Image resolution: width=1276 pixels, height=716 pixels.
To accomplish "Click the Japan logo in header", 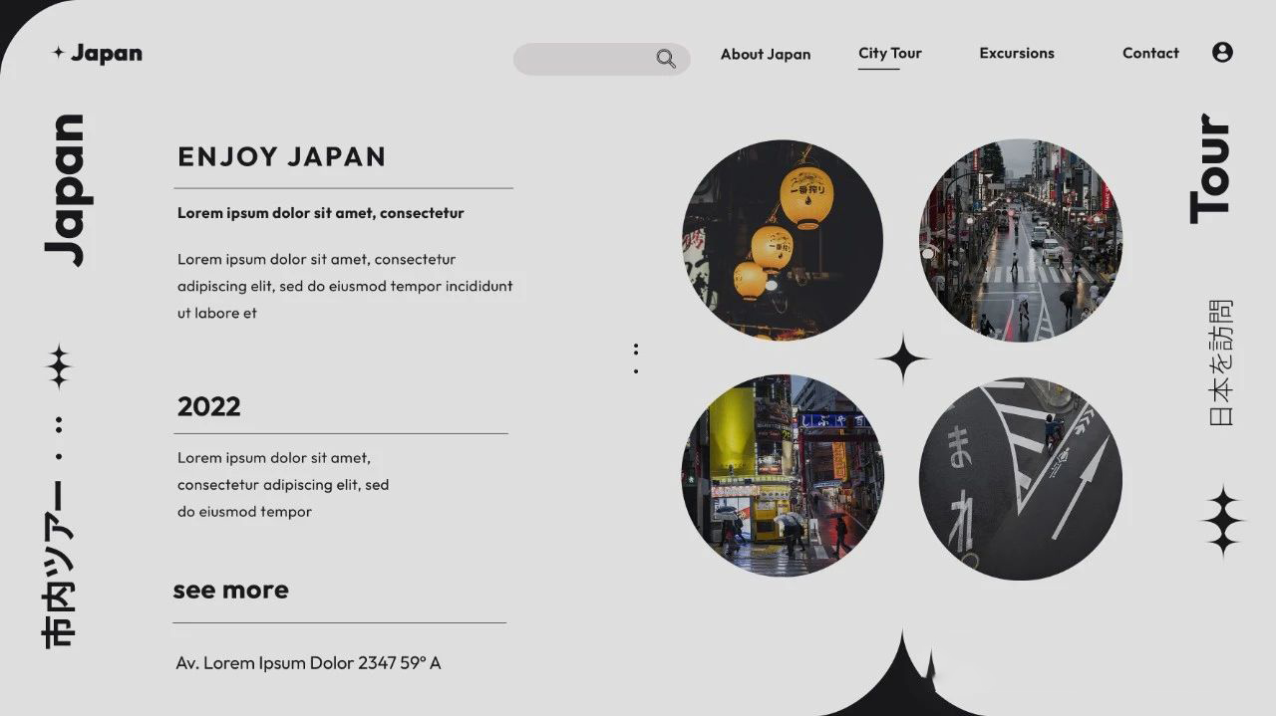I will tap(98, 54).
